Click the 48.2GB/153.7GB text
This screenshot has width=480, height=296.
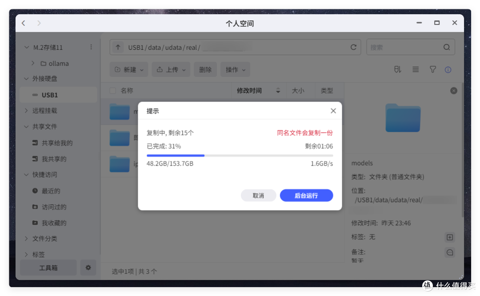point(170,163)
